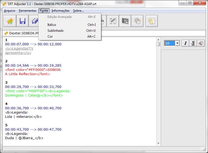Open the Informações menu
Viewport: 208px width, 153px height.
(x=61, y=11)
